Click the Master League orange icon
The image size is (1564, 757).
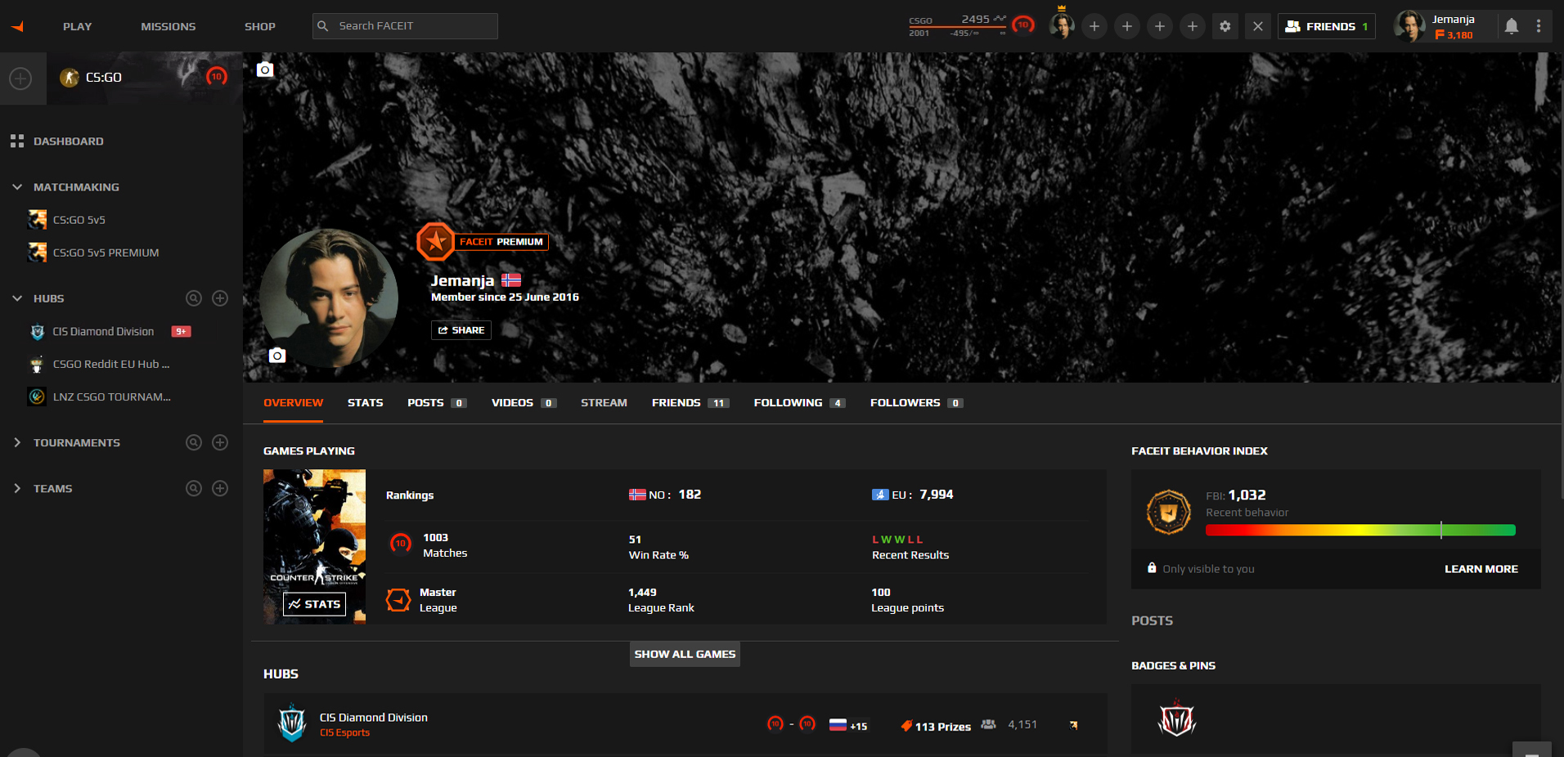coord(398,600)
